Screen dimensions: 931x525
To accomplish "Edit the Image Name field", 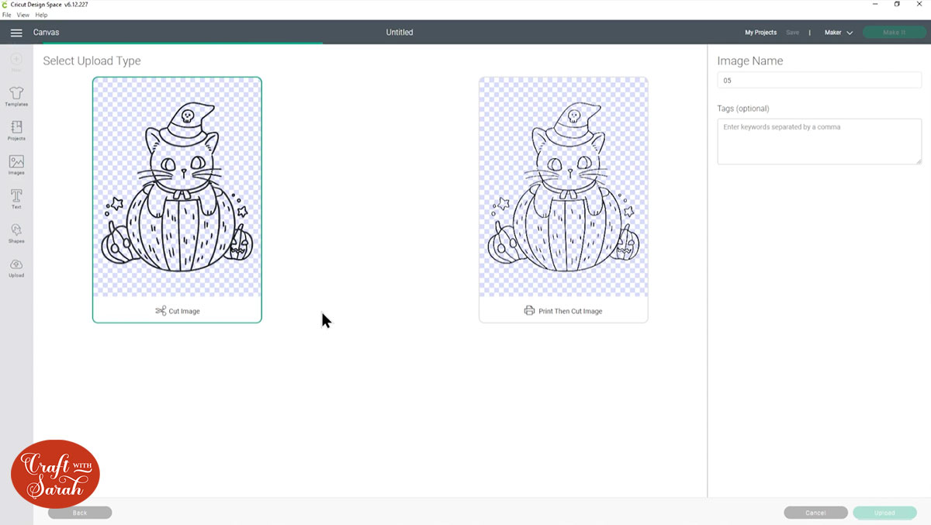I will 819,81.
